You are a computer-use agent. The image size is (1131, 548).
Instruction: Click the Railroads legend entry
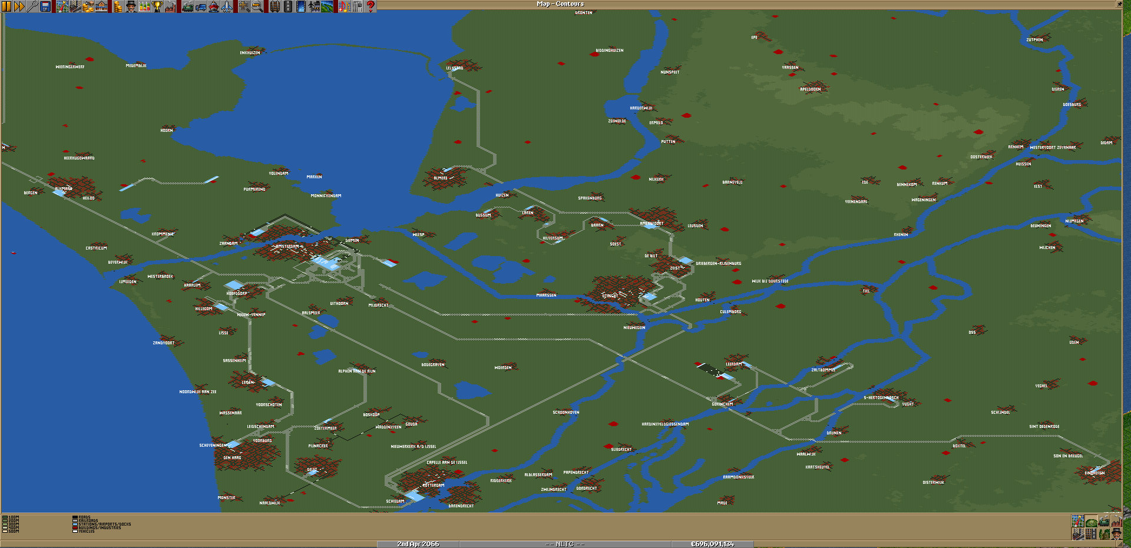point(85,521)
